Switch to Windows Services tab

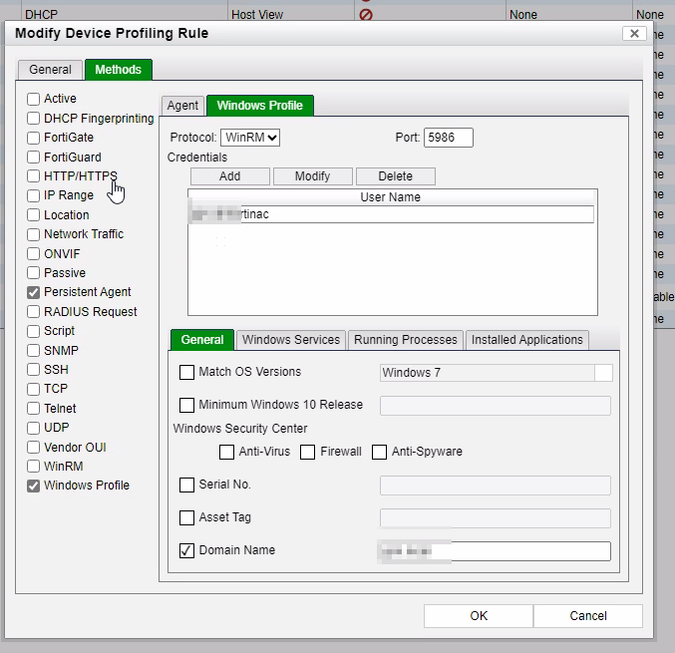tap(291, 340)
